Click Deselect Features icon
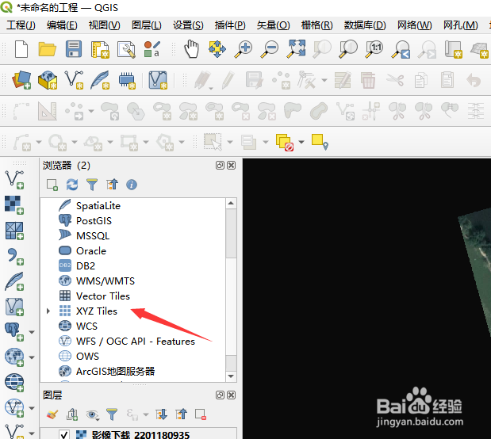This screenshot has width=491, height=439. click(x=284, y=143)
